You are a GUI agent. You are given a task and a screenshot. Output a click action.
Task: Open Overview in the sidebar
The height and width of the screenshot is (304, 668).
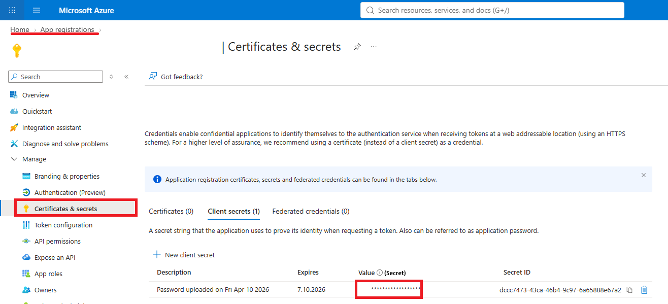tap(36, 95)
